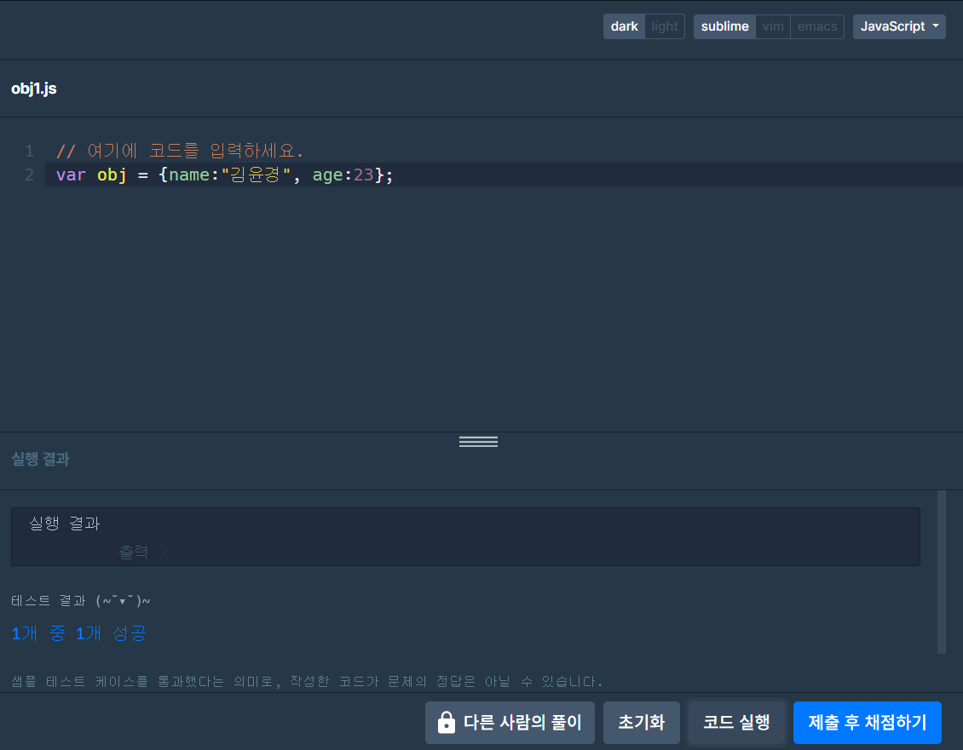963x750 pixels.
Task: Submit with 제출 후 채점하기 button
Action: point(868,723)
